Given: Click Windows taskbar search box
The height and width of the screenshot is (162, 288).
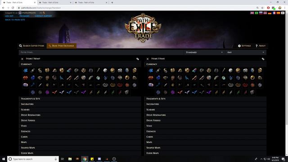Looking at the screenshot, I should coord(33,159).
